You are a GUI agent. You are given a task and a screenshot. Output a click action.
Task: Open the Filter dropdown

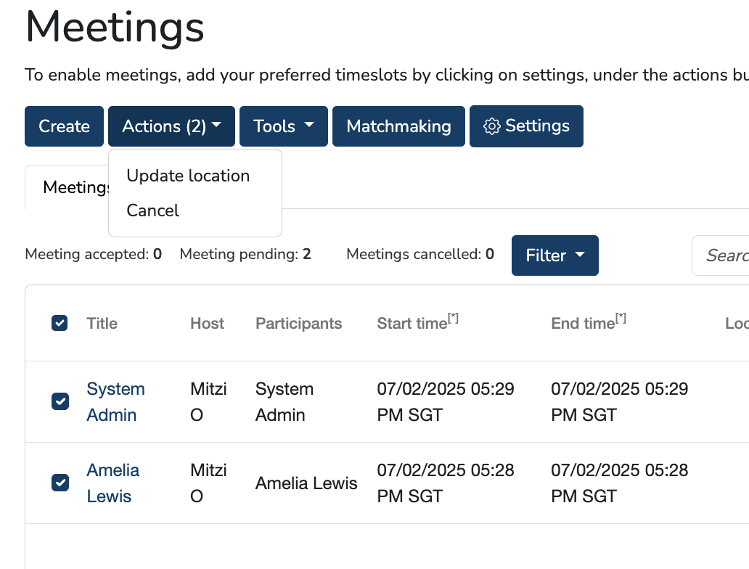click(x=554, y=255)
